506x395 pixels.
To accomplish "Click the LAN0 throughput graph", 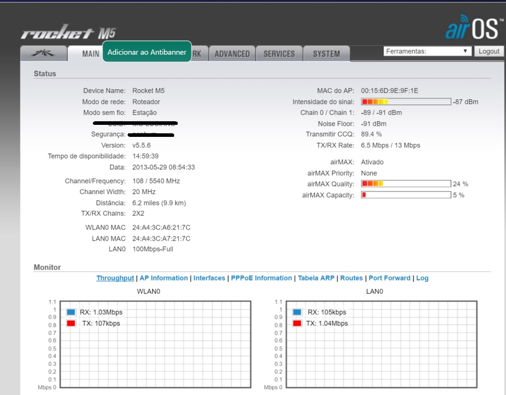I will (x=381, y=344).
